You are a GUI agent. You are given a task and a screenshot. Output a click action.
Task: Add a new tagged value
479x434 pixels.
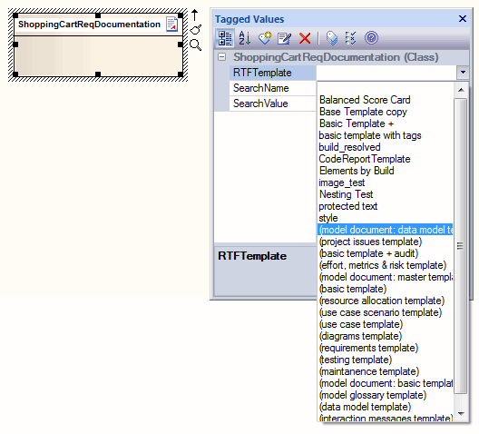265,38
